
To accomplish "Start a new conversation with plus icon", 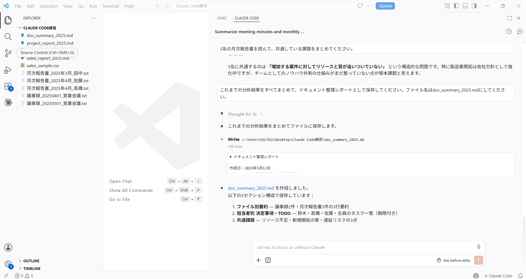I will (520, 32).
